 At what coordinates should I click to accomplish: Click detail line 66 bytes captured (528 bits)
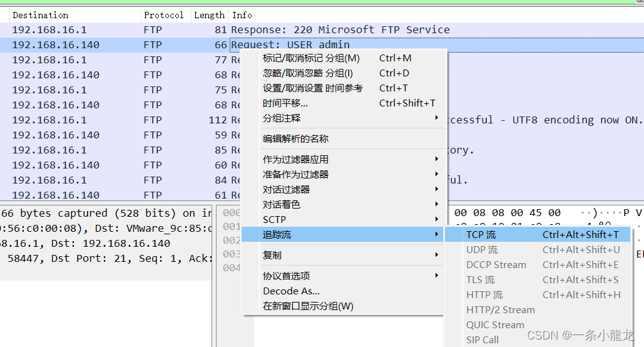(x=106, y=214)
